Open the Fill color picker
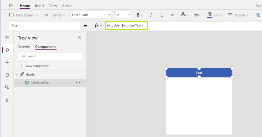Viewport: 262px width, 137px height. click(214, 15)
